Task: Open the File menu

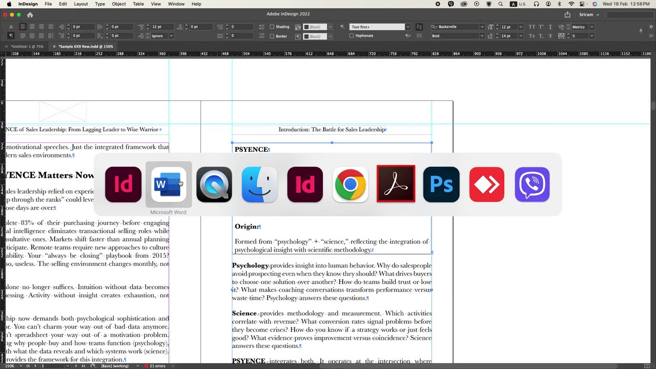Action: pyautogui.click(x=48, y=4)
